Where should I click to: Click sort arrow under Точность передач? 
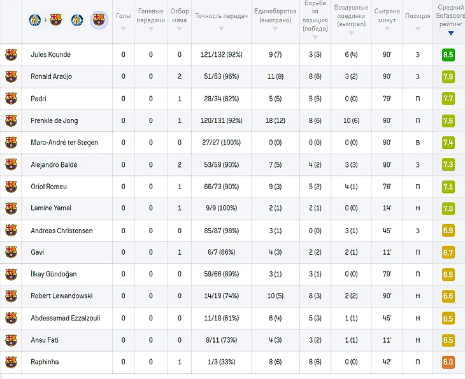221,29
